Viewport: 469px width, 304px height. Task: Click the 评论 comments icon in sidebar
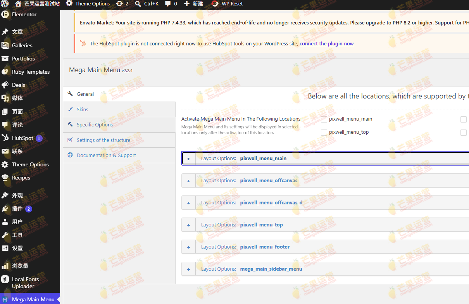[5, 125]
